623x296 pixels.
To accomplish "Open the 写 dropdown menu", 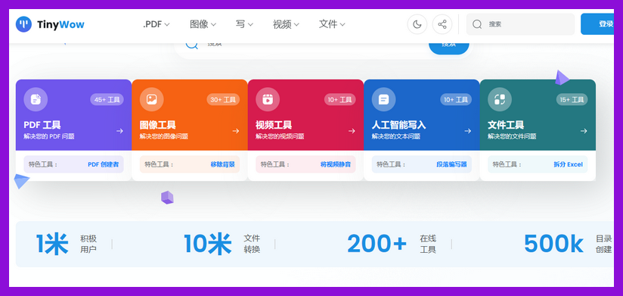I will 244,25.
